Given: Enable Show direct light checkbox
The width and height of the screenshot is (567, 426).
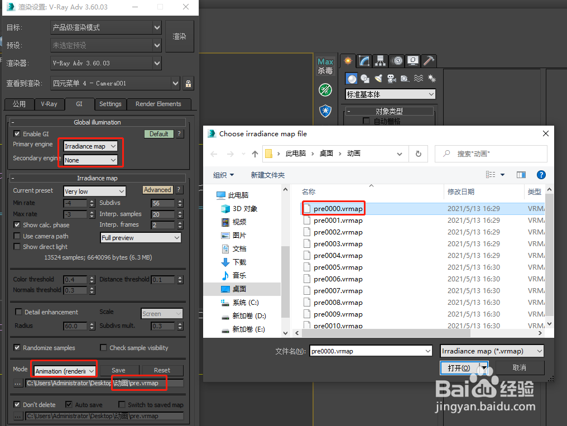Looking at the screenshot, I should [17, 246].
